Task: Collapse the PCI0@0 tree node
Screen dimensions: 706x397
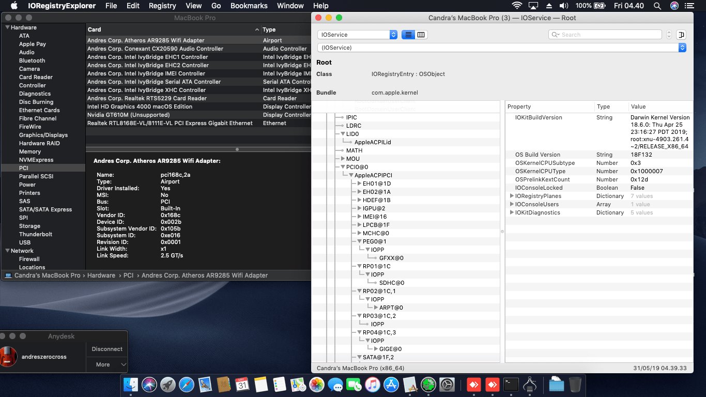Action: [x=343, y=167]
